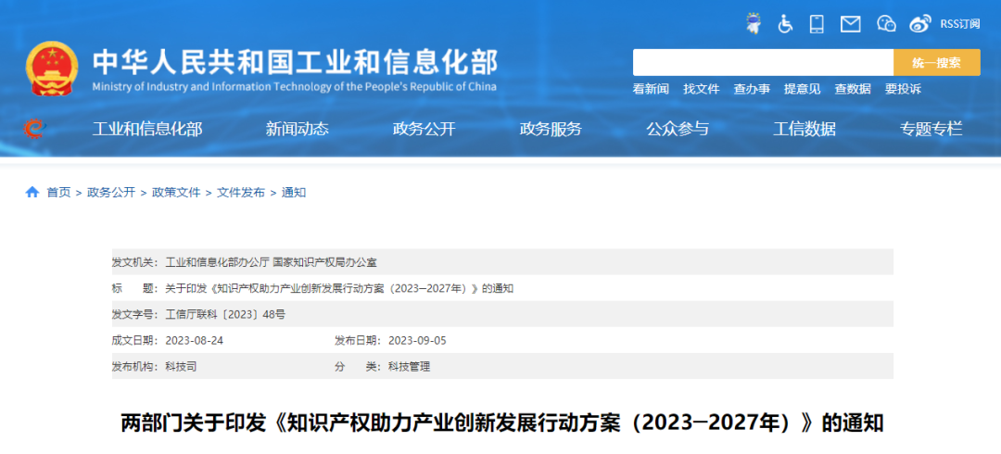Click the 标题 row document title text
This screenshot has width=1001, height=454.
coord(339,289)
